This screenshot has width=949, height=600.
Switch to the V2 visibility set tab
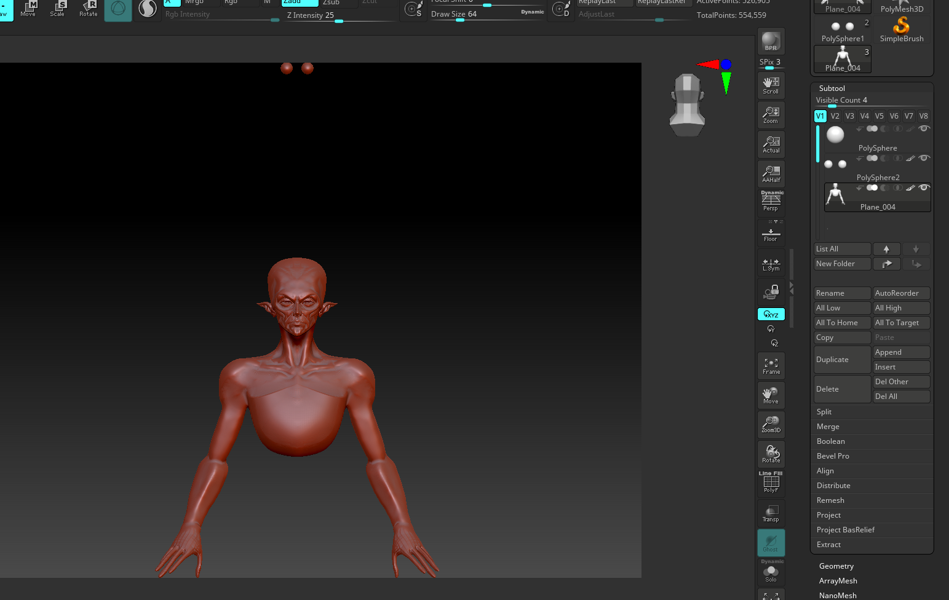click(835, 116)
